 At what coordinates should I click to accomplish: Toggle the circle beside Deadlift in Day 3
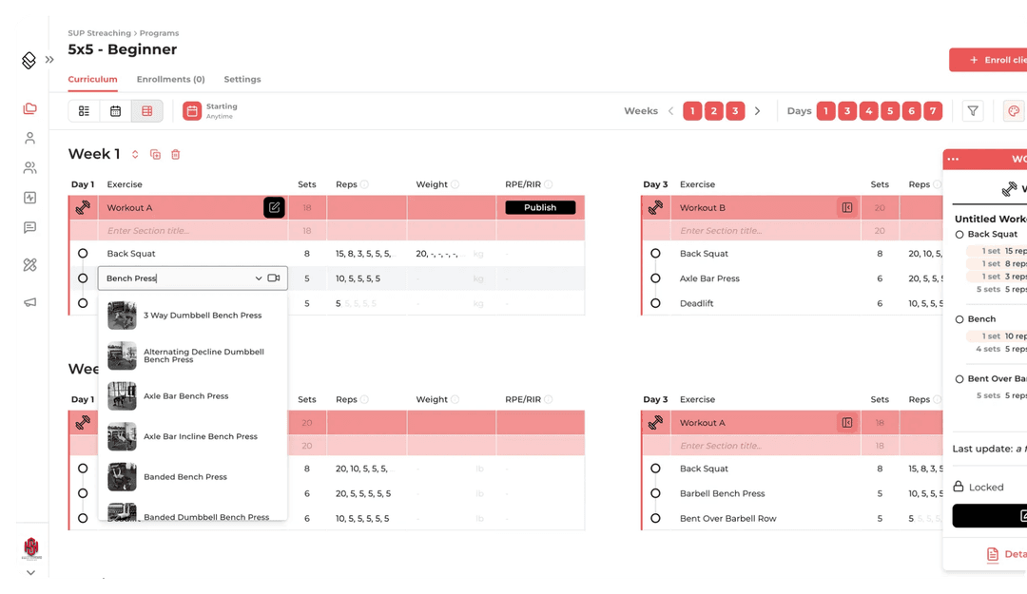654,303
